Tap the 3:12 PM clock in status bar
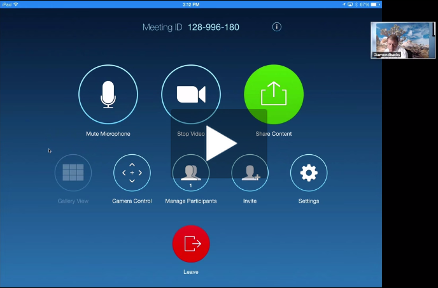 tap(191, 4)
